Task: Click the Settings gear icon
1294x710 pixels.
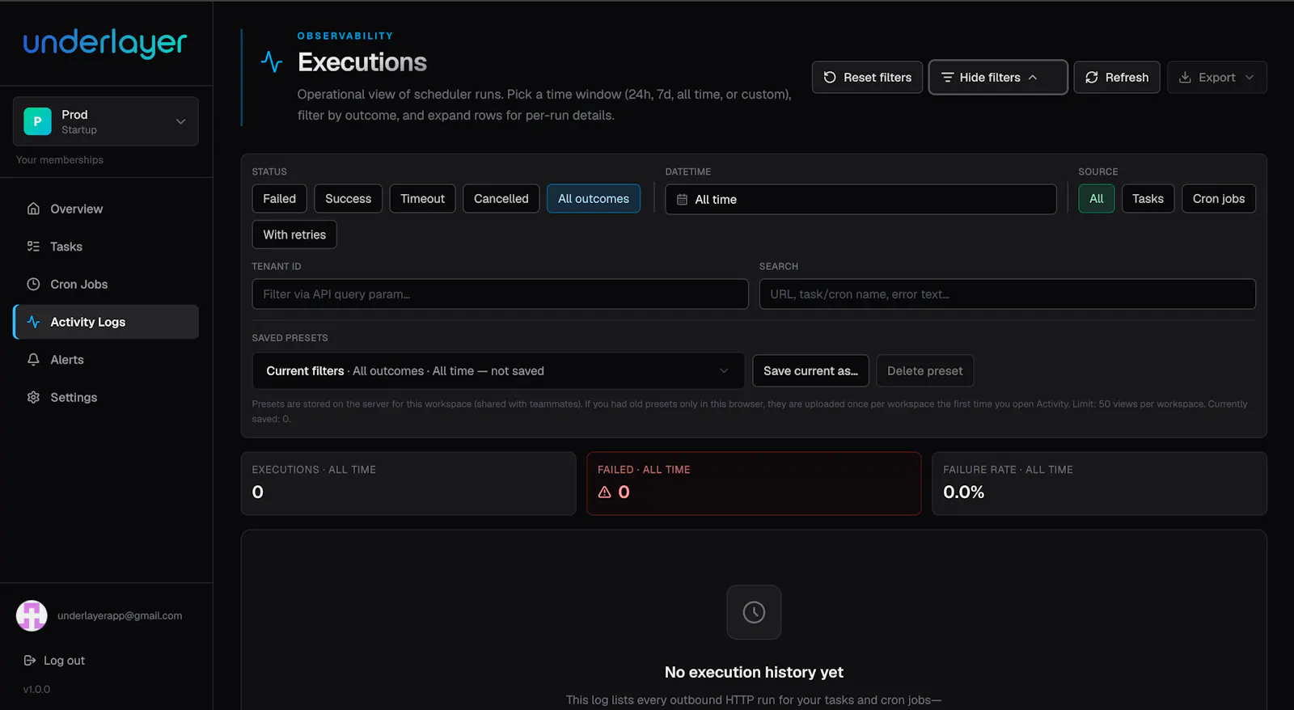Action: [33, 397]
